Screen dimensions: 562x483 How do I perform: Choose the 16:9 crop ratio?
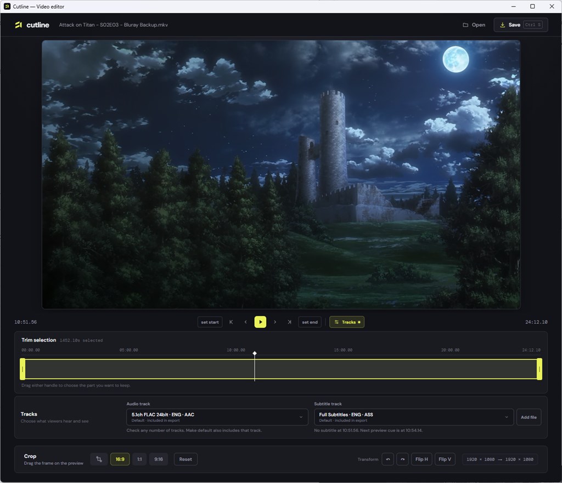(x=120, y=459)
